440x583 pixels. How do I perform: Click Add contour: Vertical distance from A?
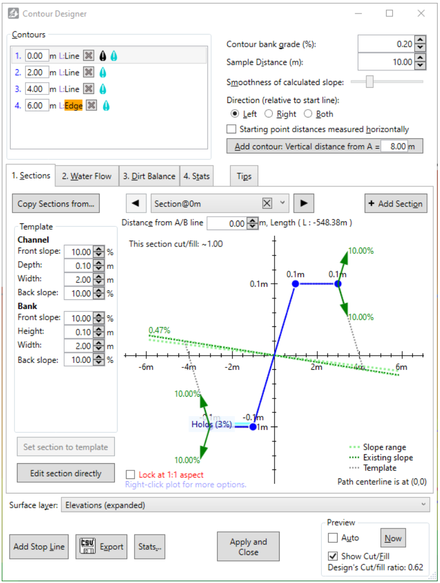coord(325,146)
